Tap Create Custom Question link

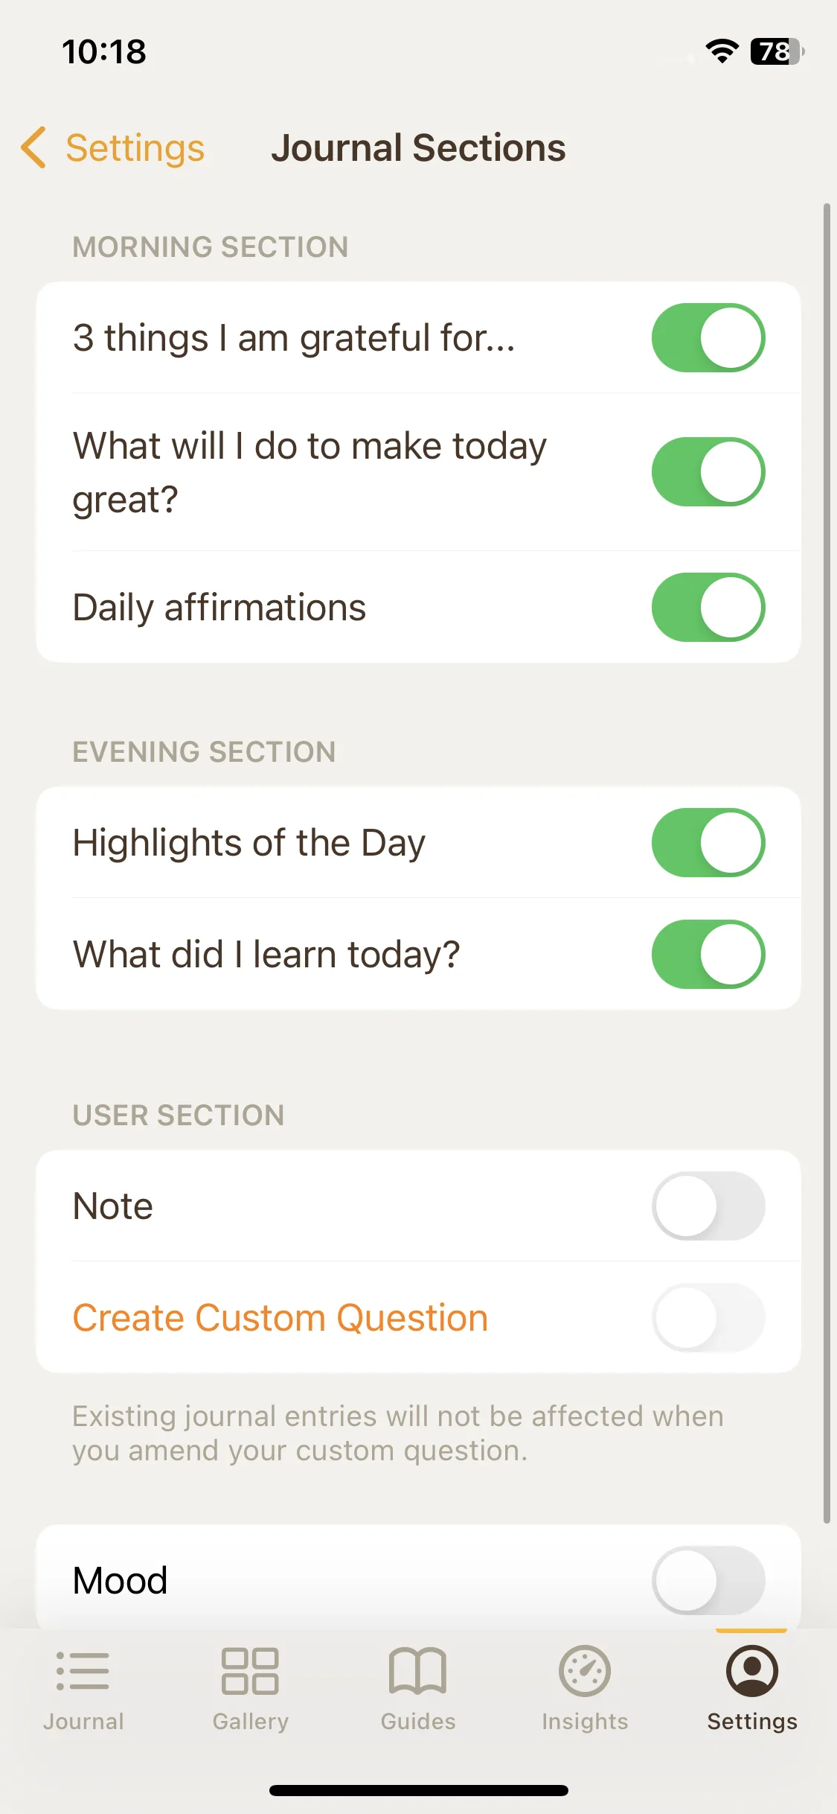(x=280, y=1317)
